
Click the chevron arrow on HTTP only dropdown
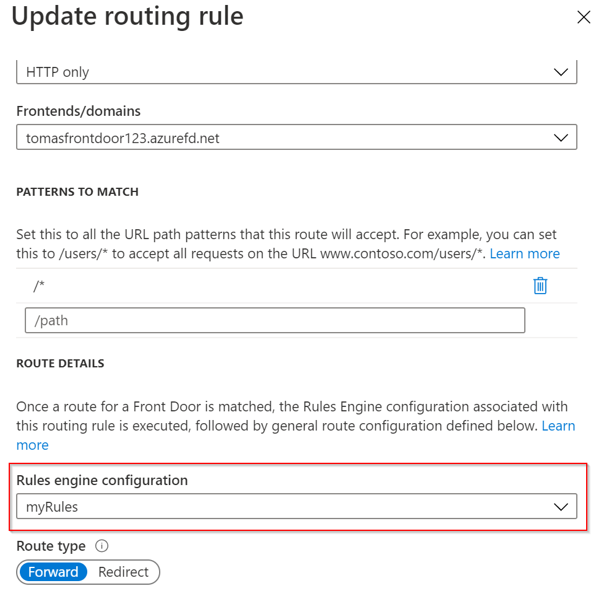point(561,72)
